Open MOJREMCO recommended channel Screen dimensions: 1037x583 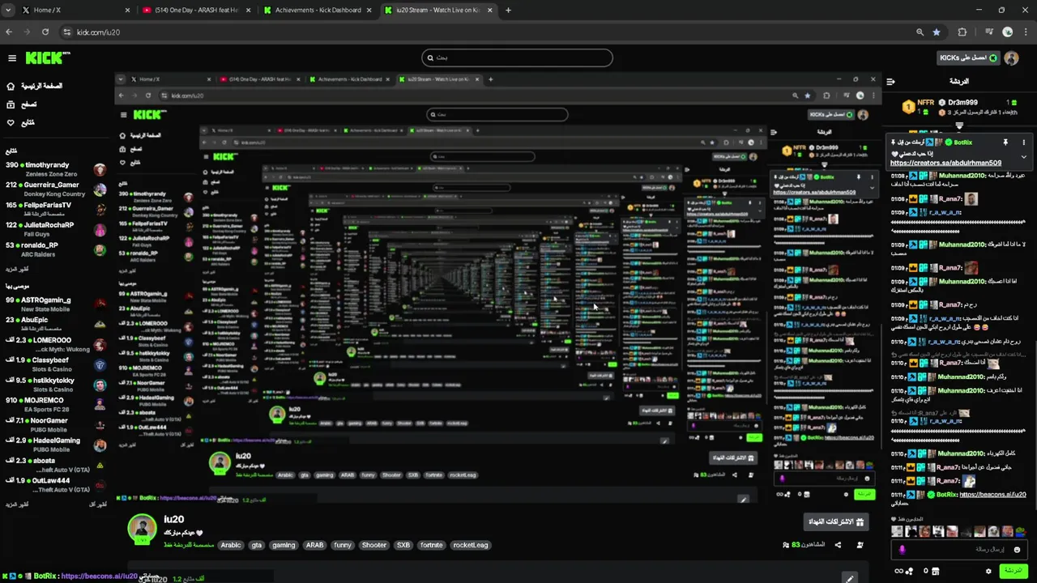55,404
